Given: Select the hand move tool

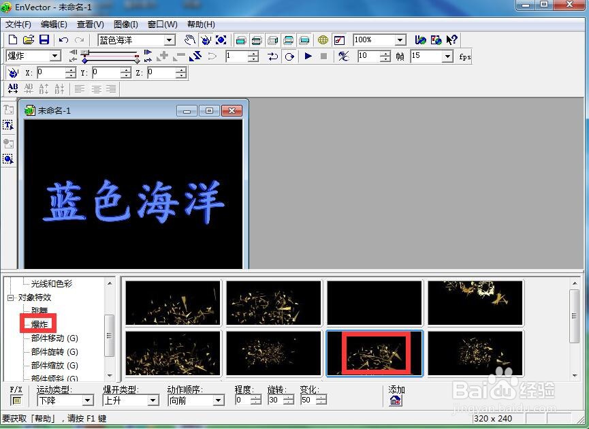Looking at the screenshot, I should tap(190, 39).
